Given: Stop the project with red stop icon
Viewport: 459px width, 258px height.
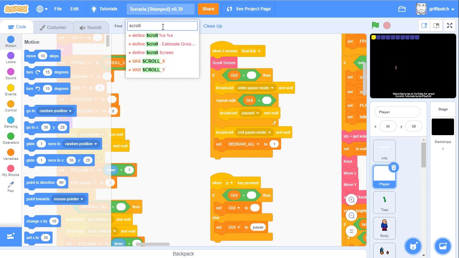Looking at the screenshot, I should [387, 25].
